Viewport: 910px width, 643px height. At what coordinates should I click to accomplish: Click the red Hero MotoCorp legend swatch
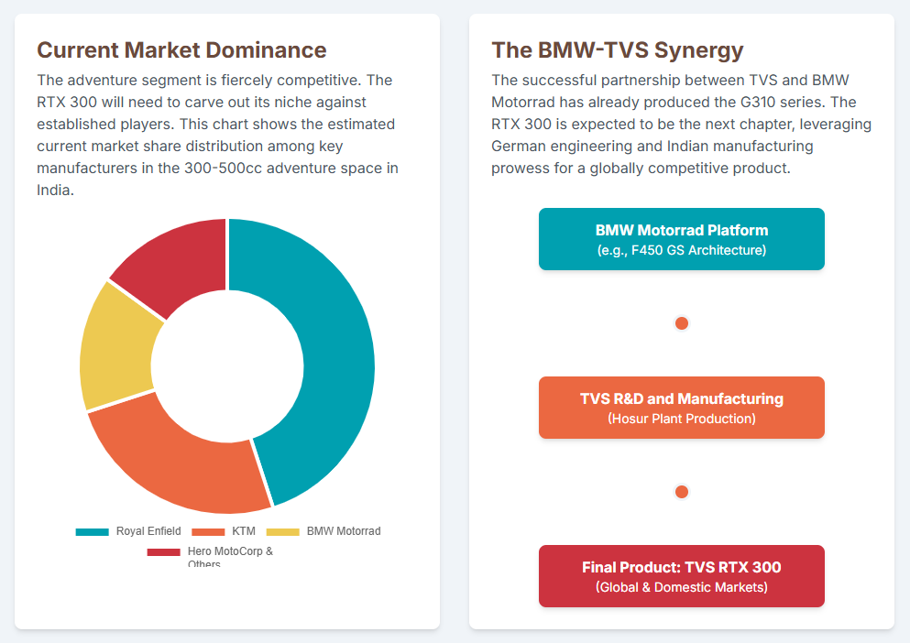[x=163, y=552]
